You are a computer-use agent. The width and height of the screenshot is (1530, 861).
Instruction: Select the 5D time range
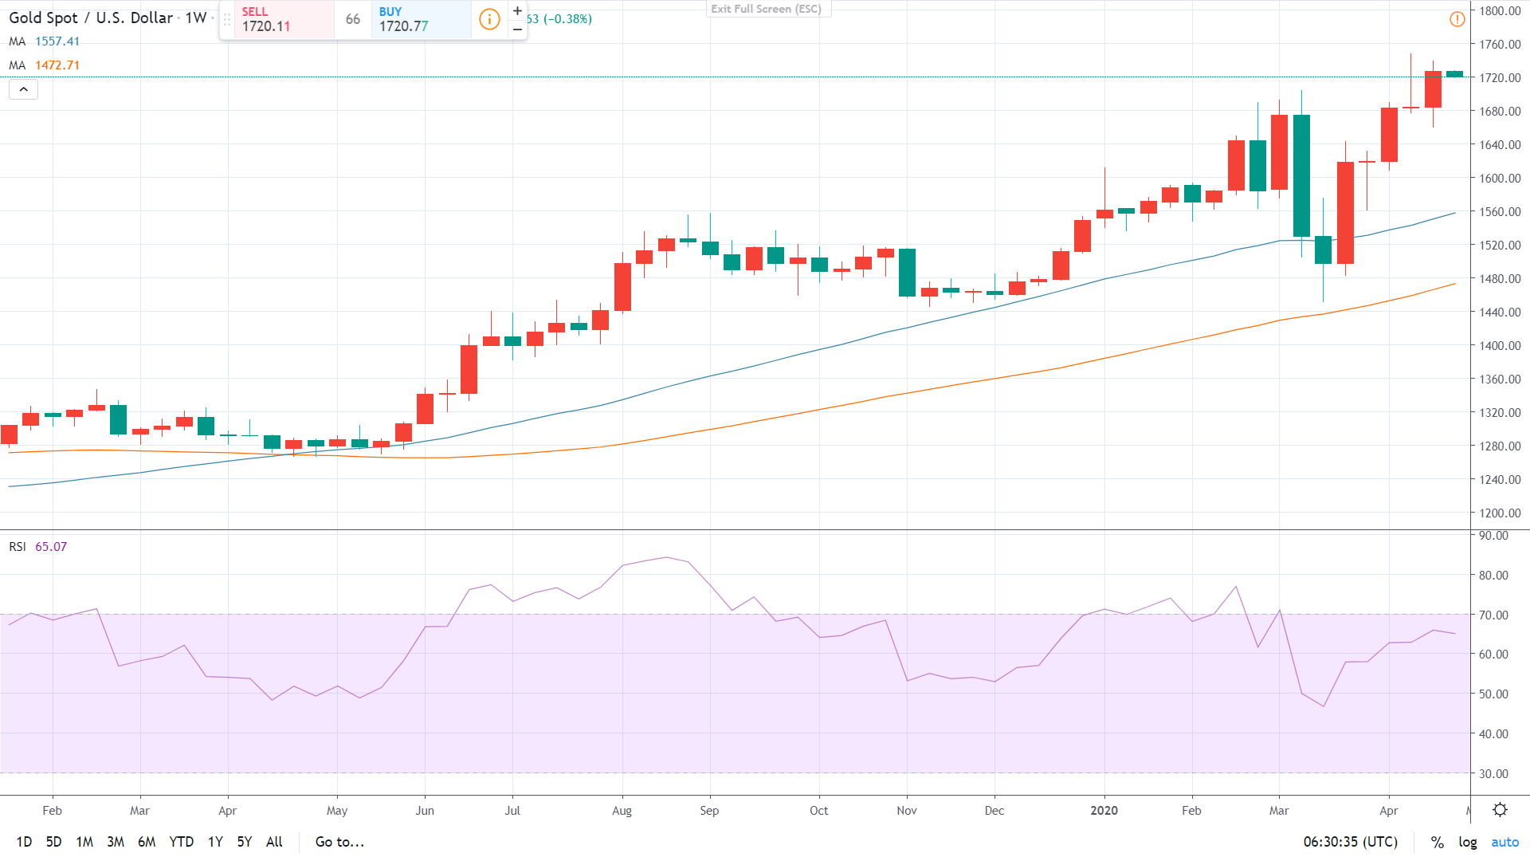[53, 842]
